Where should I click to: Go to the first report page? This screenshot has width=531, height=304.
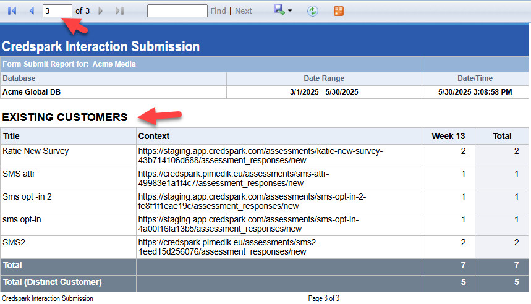(12, 11)
